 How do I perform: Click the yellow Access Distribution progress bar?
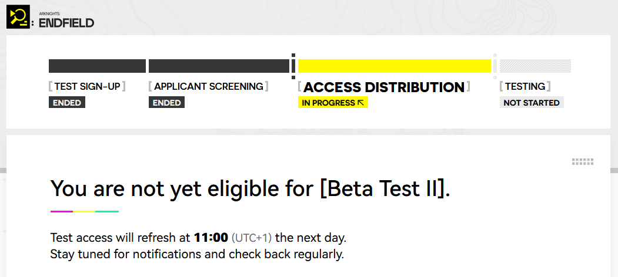(x=394, y=66)
